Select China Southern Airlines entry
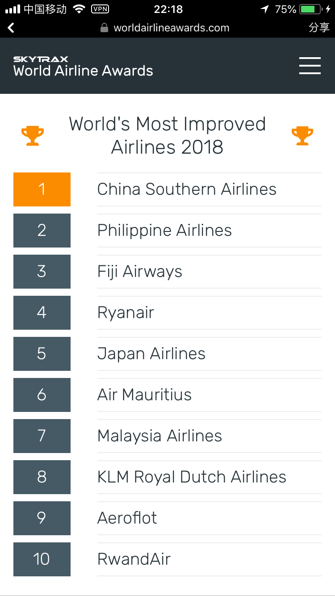This screenshot has height=596, width=335. 187,189
